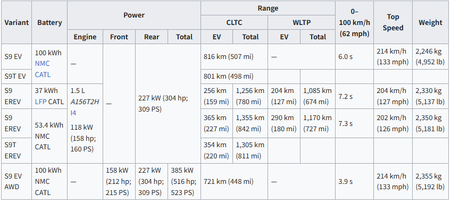Open the NMC battery link
The width and height of the screenshot is (451, 203).
click(x=43, y=64)
